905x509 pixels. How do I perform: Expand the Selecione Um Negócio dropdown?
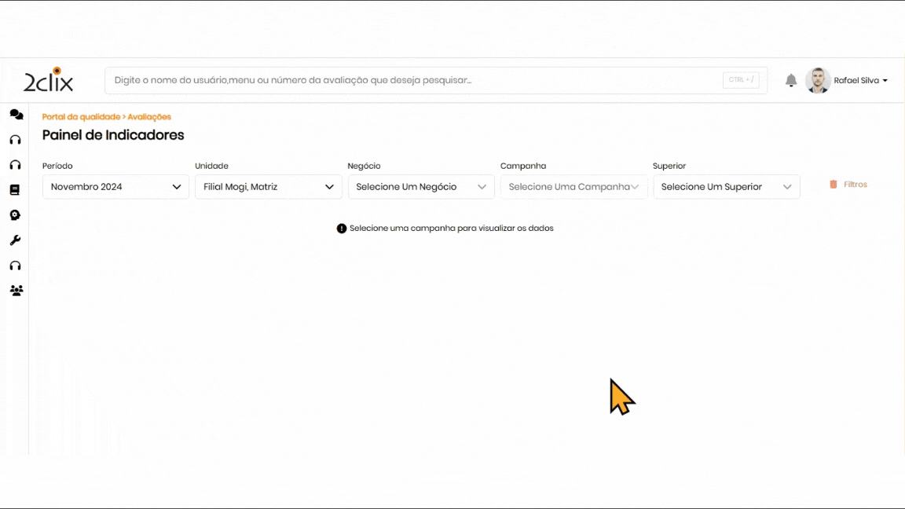pos(420,187)
